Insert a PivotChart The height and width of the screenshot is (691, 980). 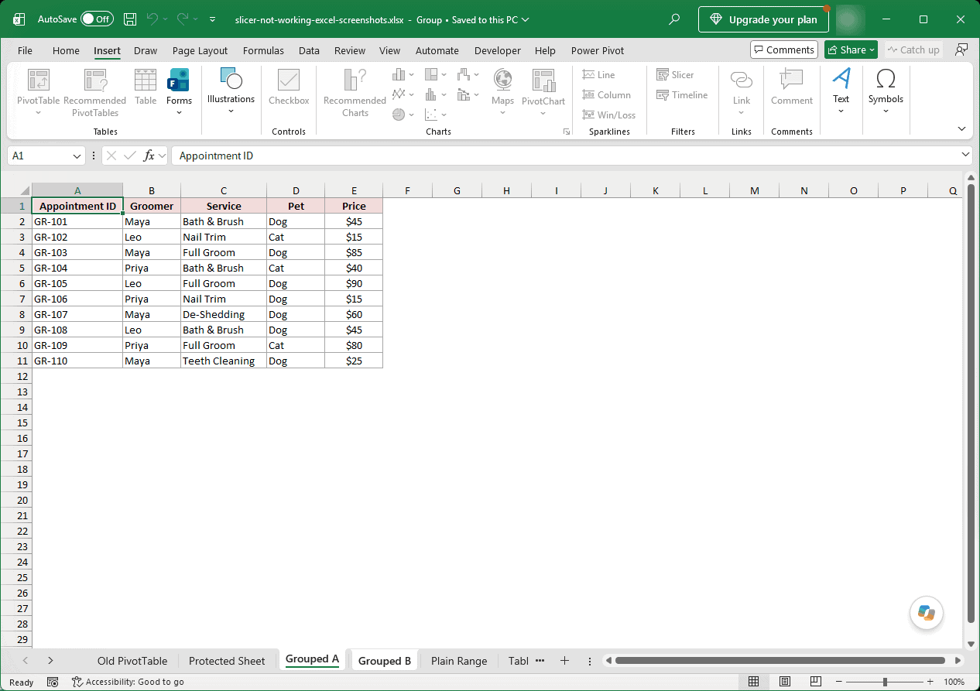tap(543, 93)
